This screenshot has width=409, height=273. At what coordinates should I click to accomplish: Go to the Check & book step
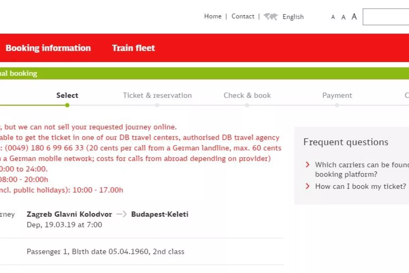(247, 95)
